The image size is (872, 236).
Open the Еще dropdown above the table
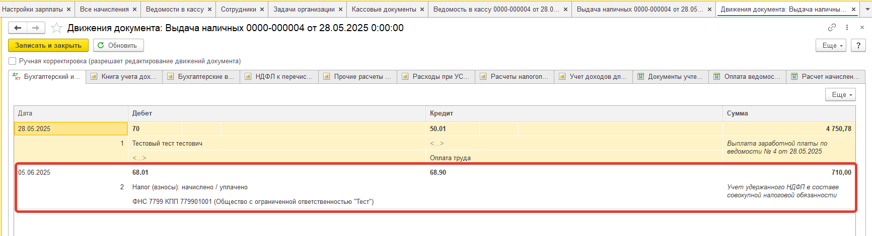840,94
